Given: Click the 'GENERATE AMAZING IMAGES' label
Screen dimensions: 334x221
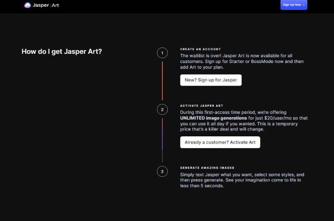Looking at the screenshot, I should click(207, 168).
